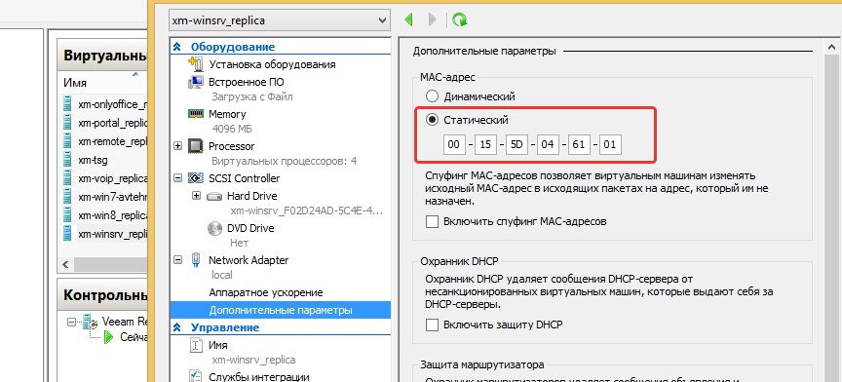
Task: Click the DVD Drive disc icon
Action: click(214, 228)
